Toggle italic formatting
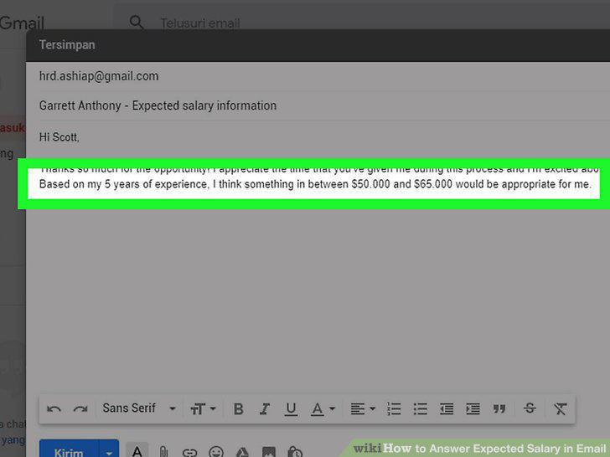 point(265,408)
